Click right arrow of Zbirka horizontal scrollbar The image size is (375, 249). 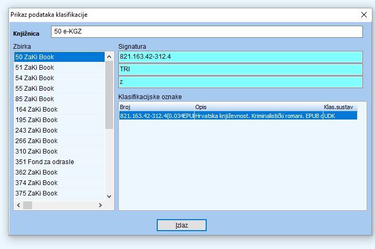click(100, 205)
